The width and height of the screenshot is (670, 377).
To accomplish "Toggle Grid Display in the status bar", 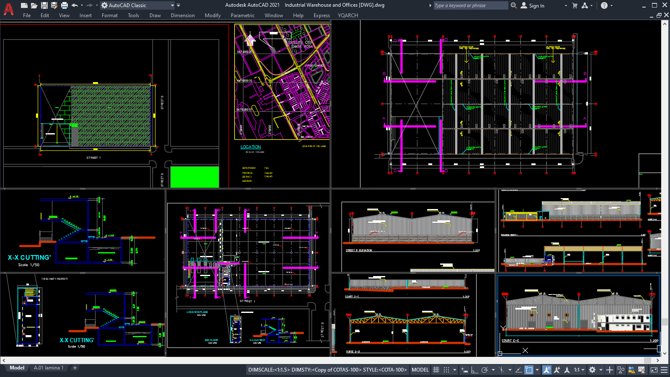I will coord(436,370).
